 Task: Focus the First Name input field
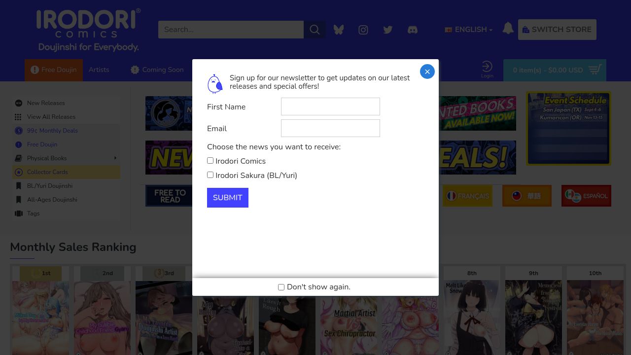pos(330,106)
